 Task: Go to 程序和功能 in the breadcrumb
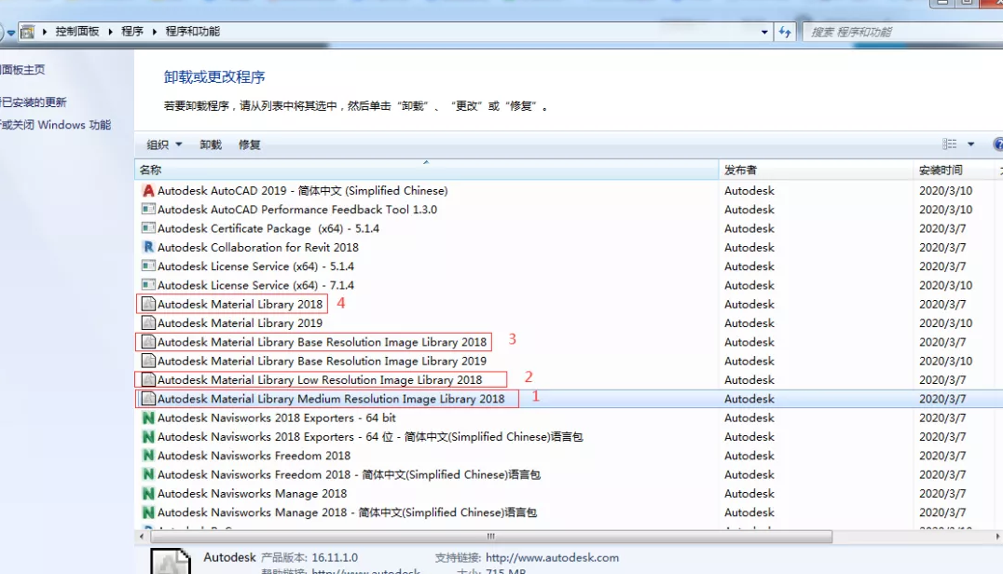click(193, 32)
